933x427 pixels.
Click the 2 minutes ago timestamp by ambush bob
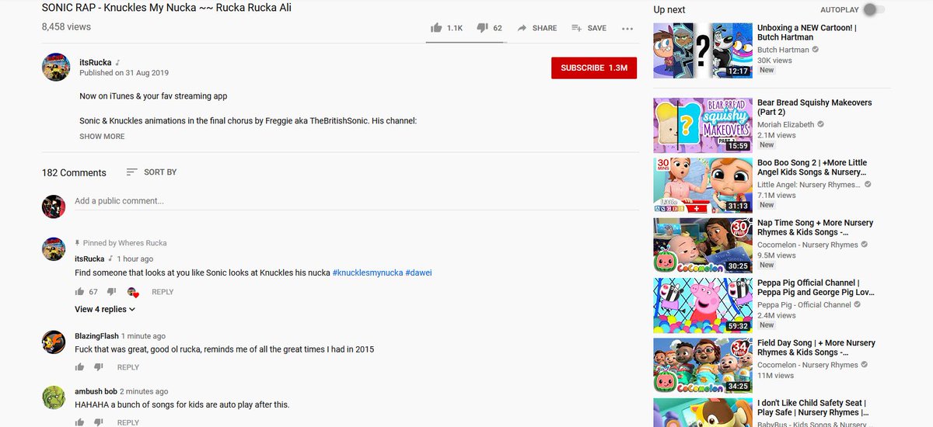(144, 391)
